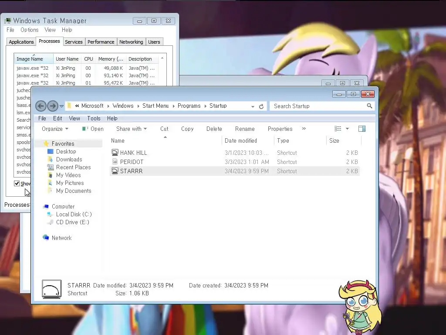Click Copy in Explorer toolbar

[187, 129]
